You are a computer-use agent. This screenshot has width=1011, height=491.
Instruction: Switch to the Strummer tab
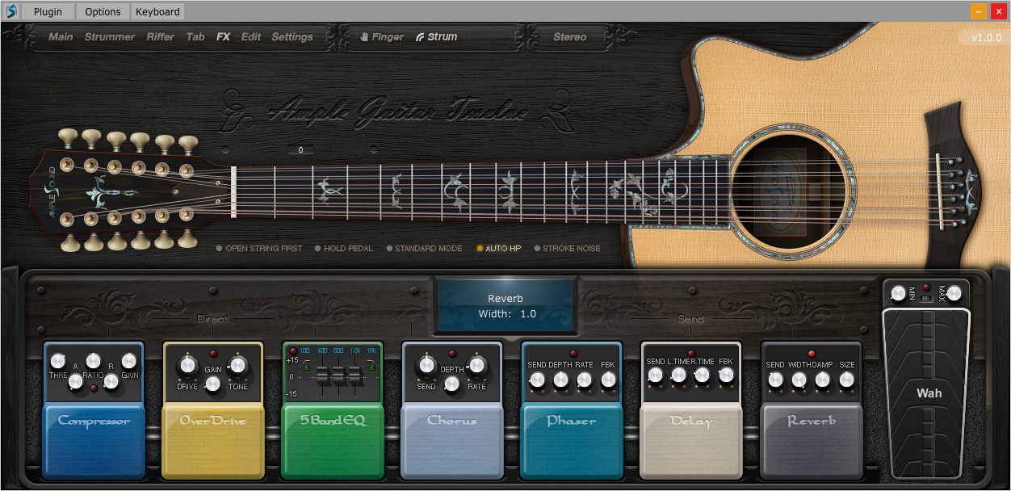pos(110,36)
